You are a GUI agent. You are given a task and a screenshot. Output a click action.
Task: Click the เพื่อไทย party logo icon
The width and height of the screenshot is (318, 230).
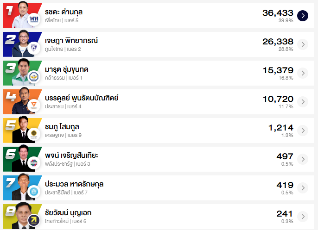[x=34, y=19]
